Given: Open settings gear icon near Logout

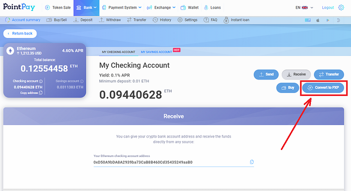Looking at the screenshot, I should tap(341, 7).
